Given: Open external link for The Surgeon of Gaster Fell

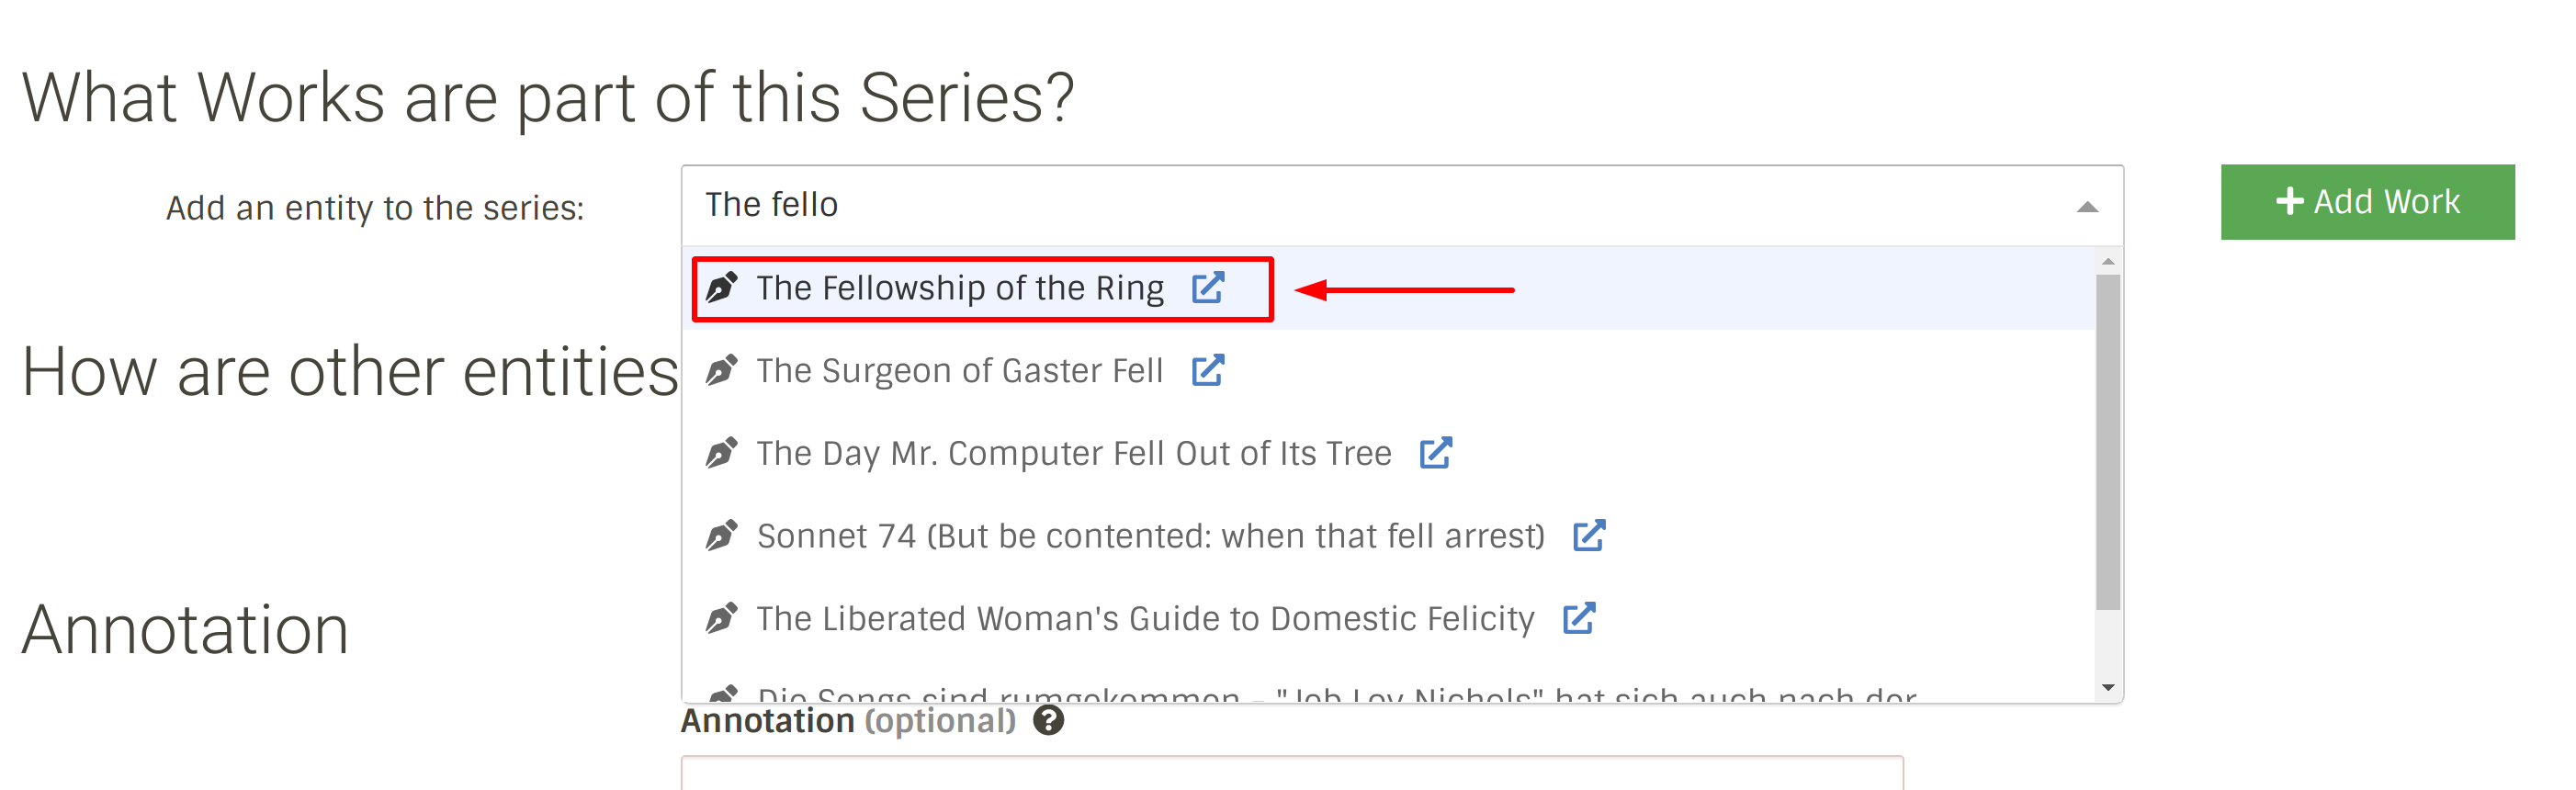Looking at the screenshot, I should coord(1207,371).
